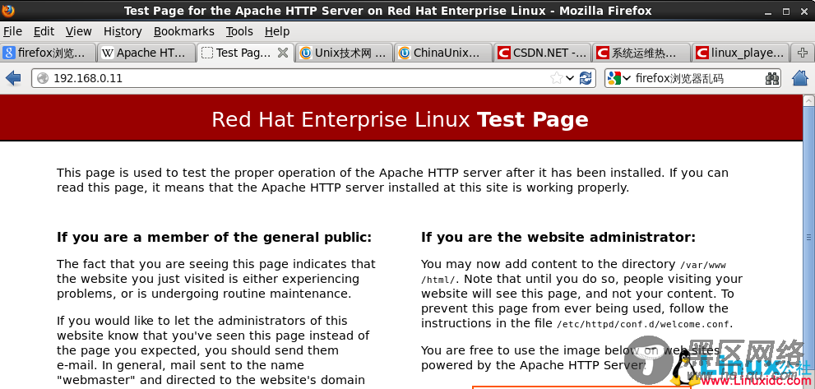
Task: Open the Edit menu
Action: tap(44, 32)
